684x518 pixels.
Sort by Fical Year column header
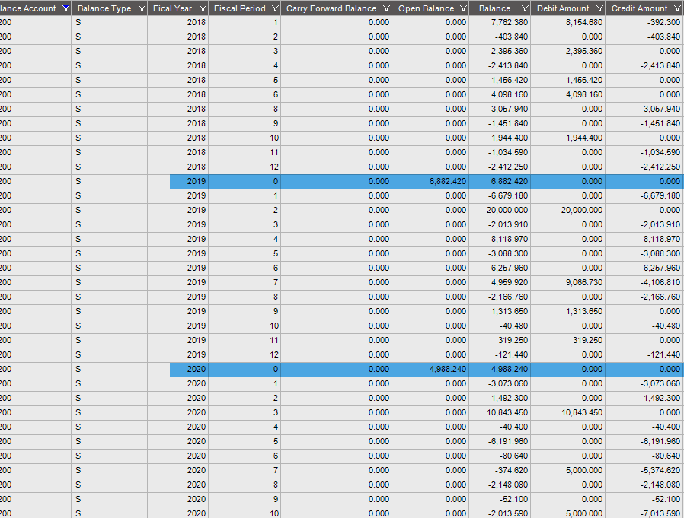pyautogui.click(x=172, y=8)
